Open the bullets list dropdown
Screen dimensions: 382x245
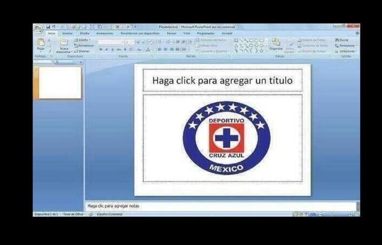(160, 42)
